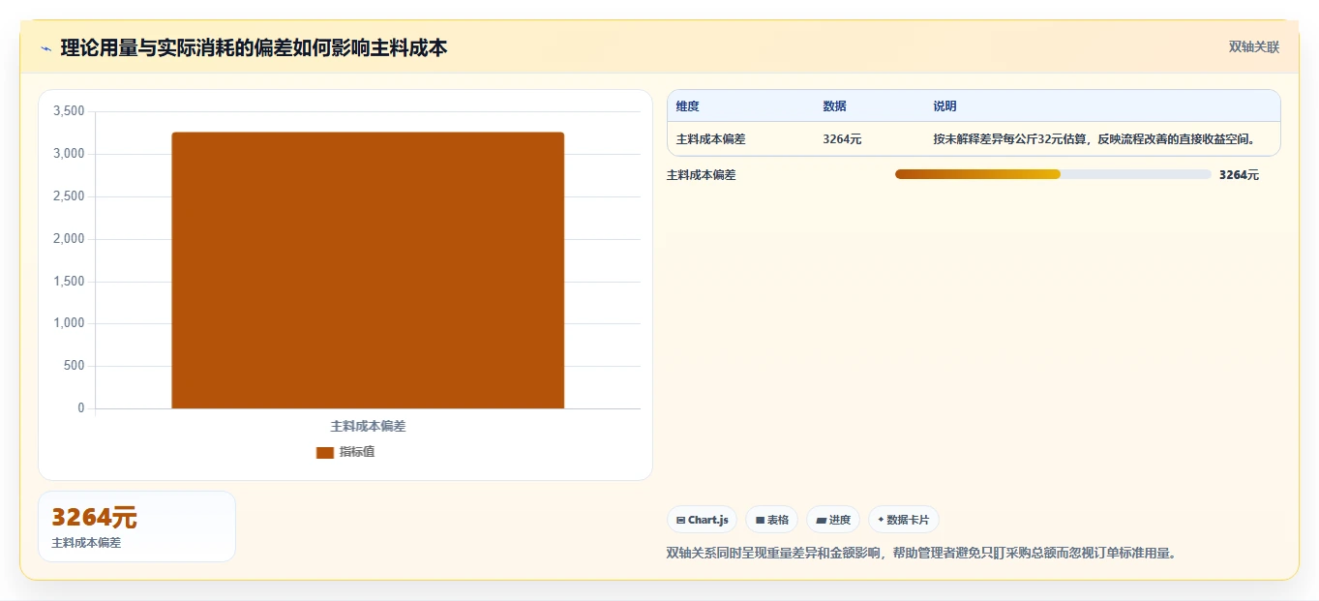Screen dimensions: 1319x601
Task: Click the 主料成本偏差 x-axis label
Action: [x=368, y=426]
